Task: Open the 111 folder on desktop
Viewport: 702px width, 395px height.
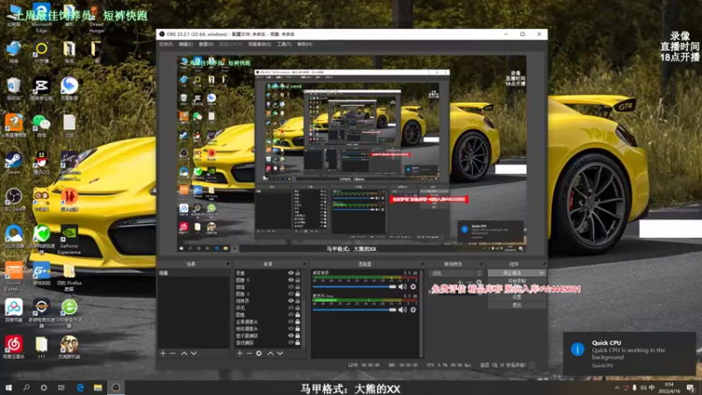Action: coord(41,347)
